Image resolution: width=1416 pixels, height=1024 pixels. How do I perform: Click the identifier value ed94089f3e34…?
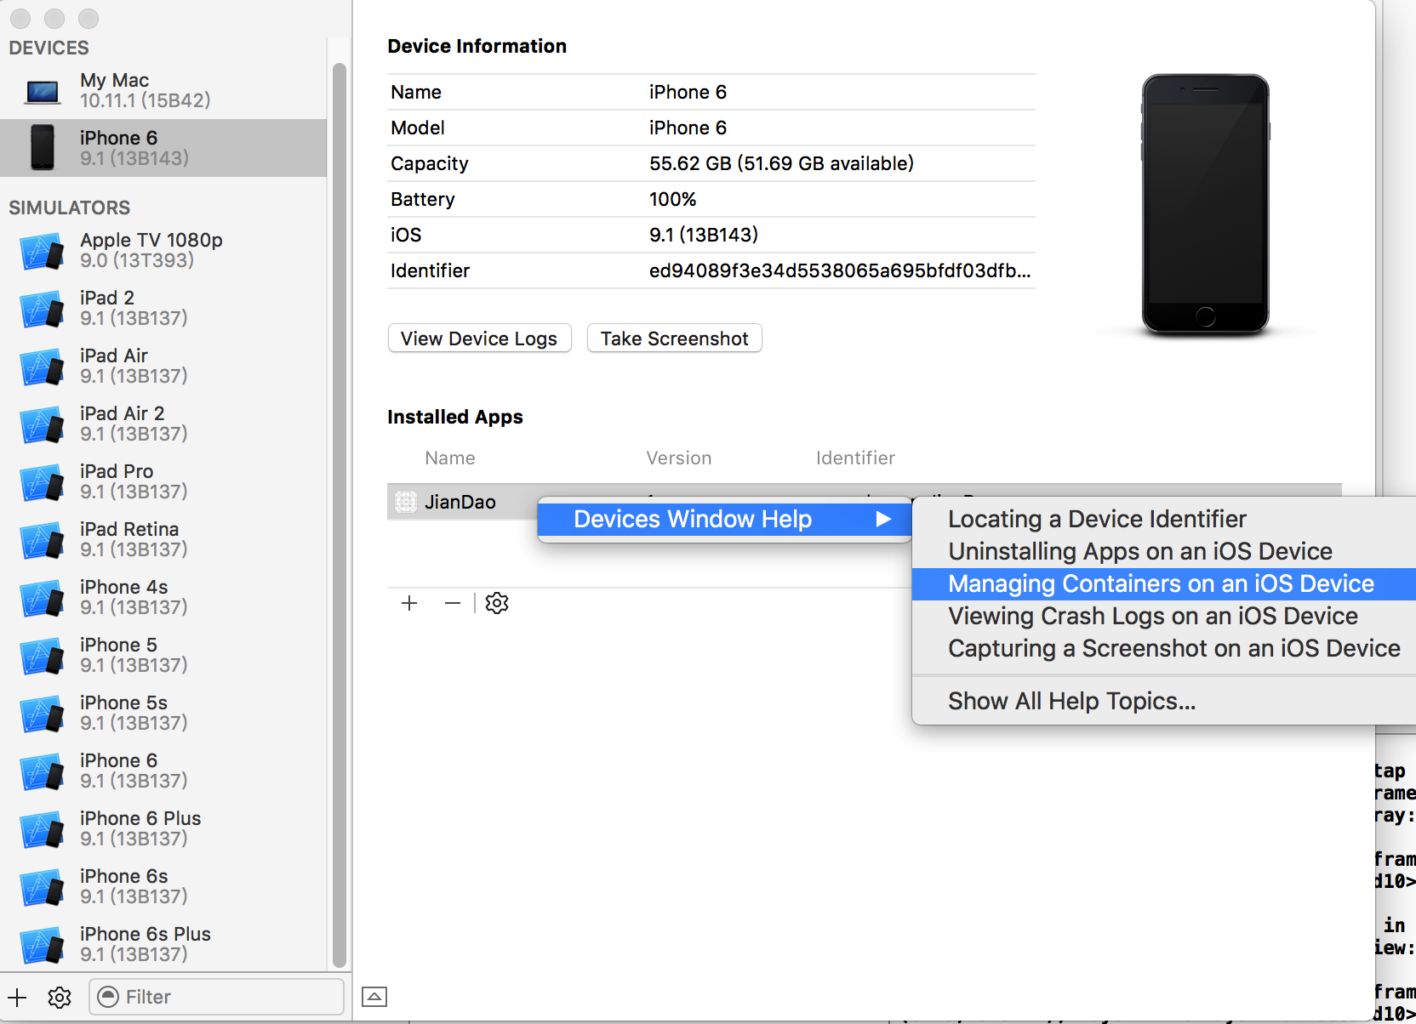point(840,270)
